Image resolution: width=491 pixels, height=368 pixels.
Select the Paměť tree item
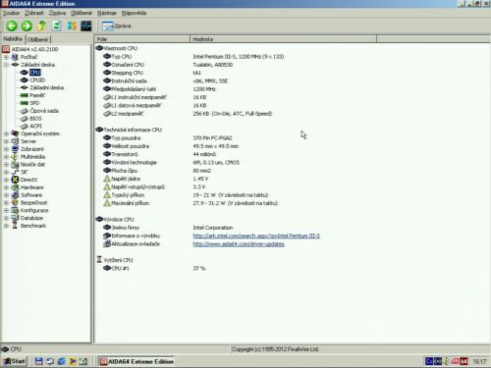click(37, 95)
